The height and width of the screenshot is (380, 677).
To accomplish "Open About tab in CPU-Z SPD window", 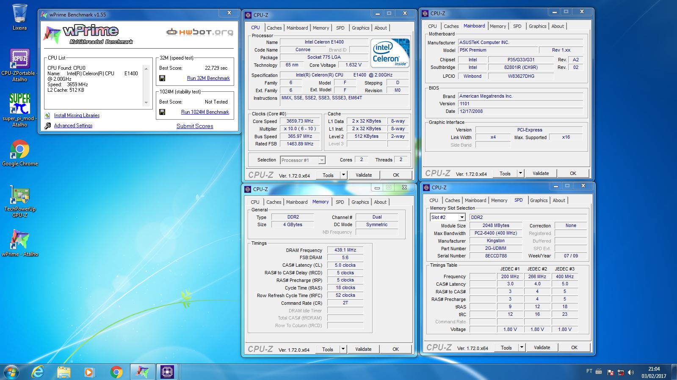I will point(559,200).
